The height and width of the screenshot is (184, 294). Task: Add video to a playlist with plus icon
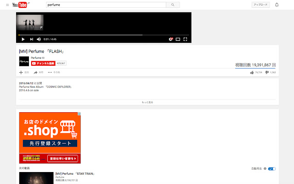21,72
